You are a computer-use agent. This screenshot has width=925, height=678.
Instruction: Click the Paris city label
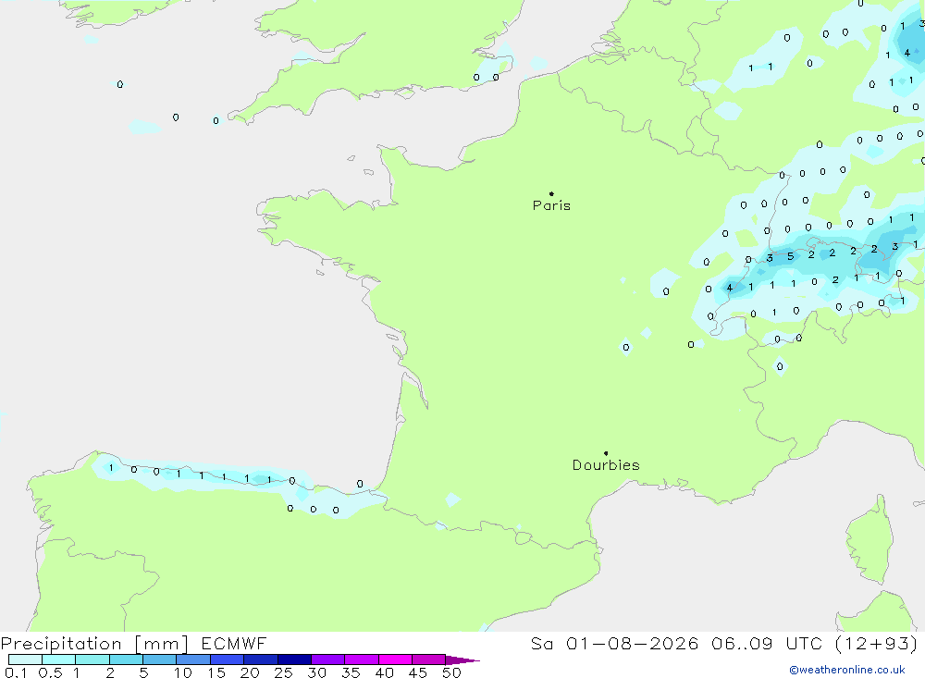tap(551, 205)
